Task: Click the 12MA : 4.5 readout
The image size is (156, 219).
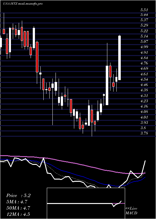Action: point(18,214)
